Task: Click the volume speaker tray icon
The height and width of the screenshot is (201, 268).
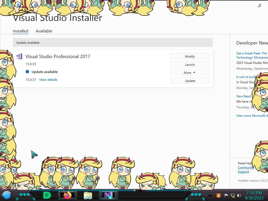Action: click(239, 195)
